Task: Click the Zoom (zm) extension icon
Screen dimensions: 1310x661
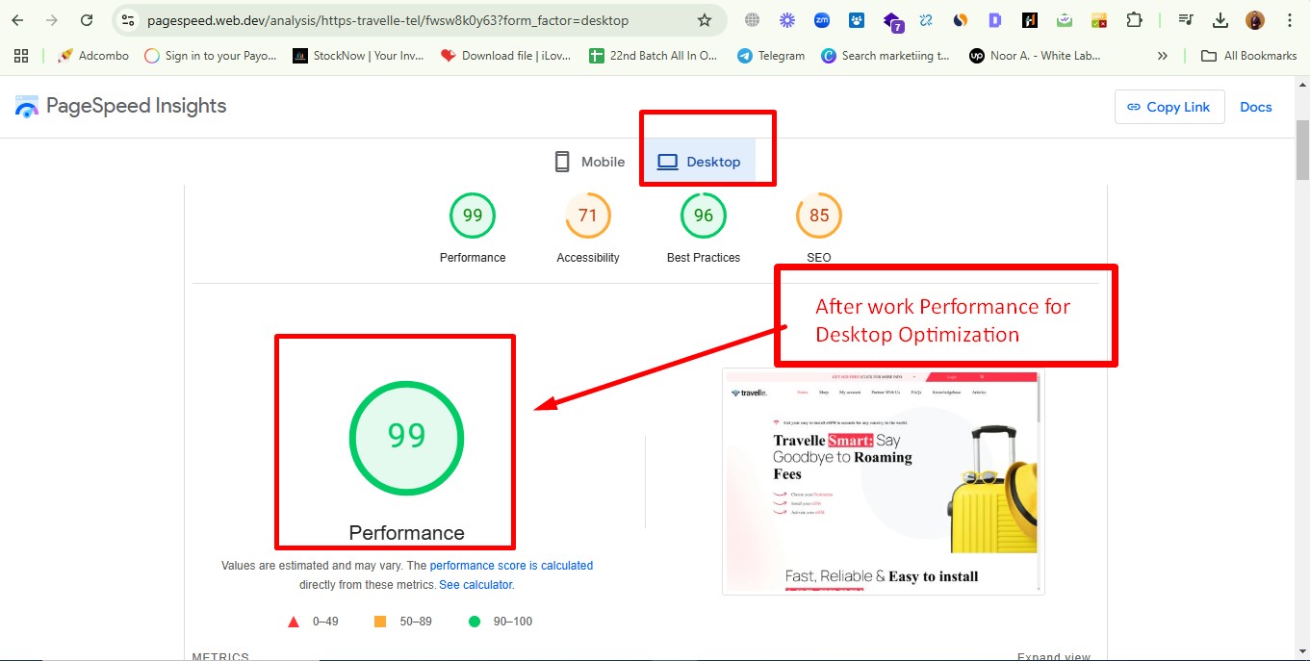Action: click(821, 20)
